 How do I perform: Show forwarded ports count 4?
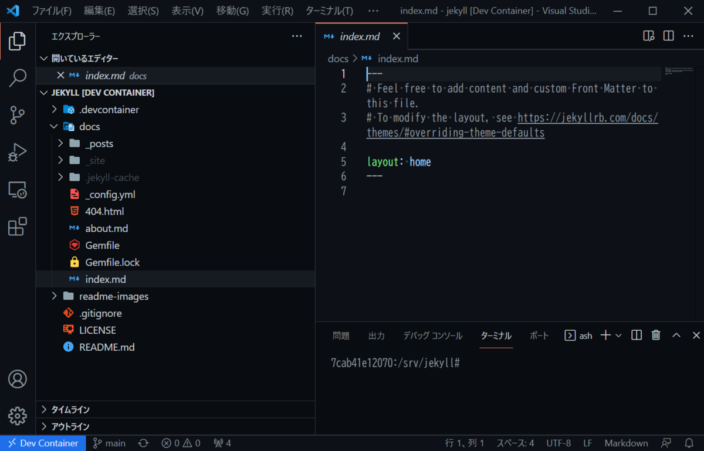[x=222, y=443]
